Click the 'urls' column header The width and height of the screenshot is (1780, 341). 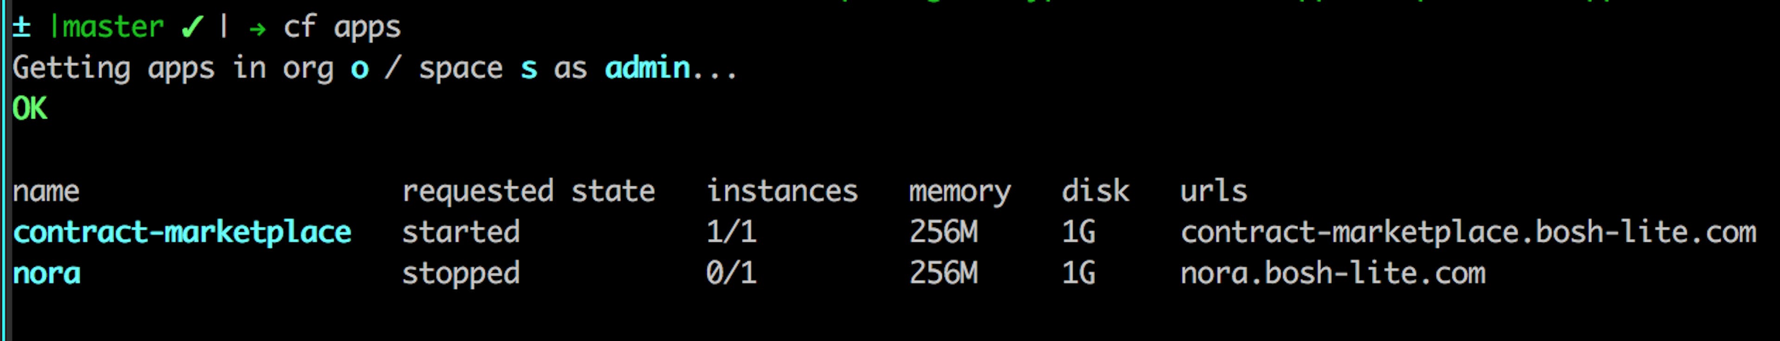pos(1214,191)
